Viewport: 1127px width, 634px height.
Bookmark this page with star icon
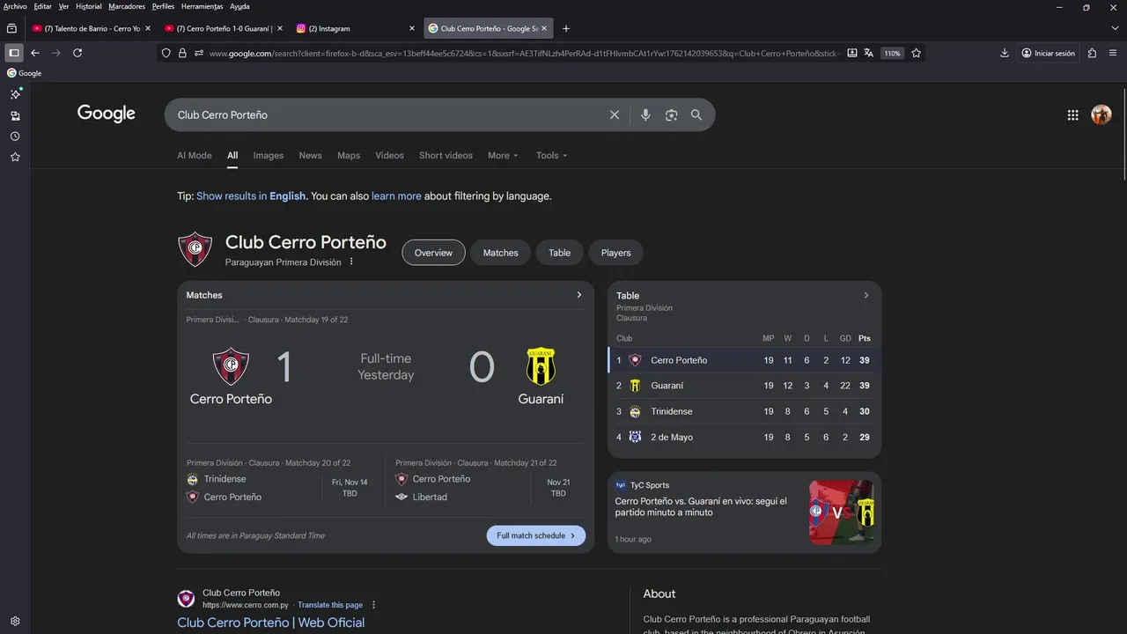coord(917,53)
